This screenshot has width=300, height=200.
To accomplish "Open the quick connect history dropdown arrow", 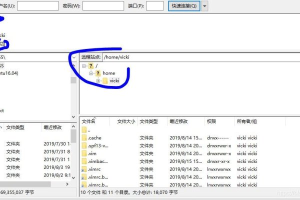I will coord(204,6).
